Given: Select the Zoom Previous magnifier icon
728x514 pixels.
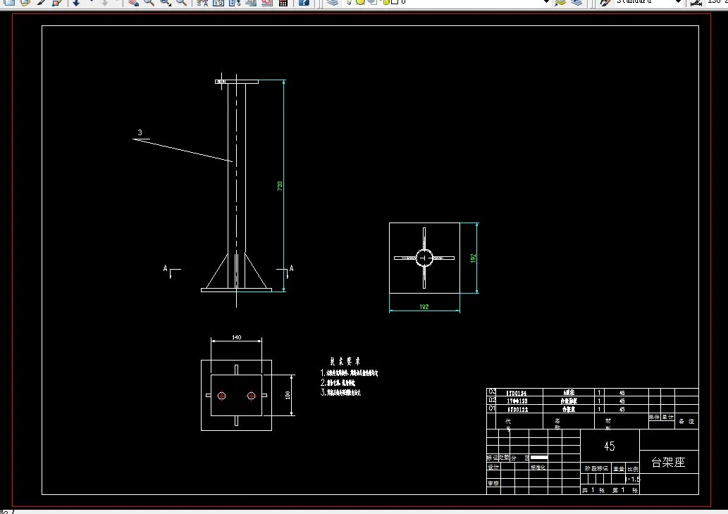Looking at the screenshot, I should pos(182,2).
